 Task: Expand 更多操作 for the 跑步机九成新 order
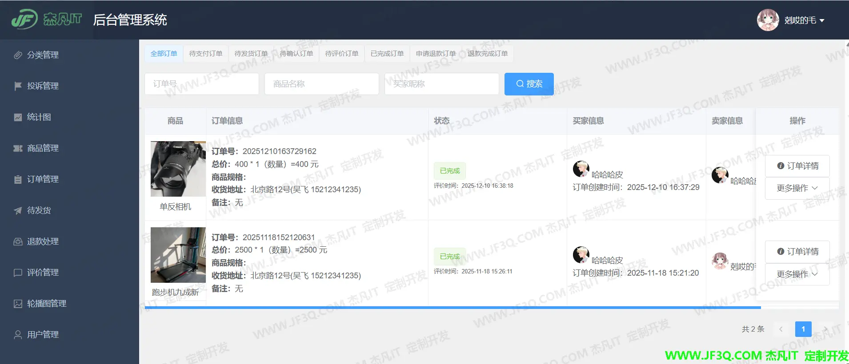pyautogui.click(x=797, y=274)
